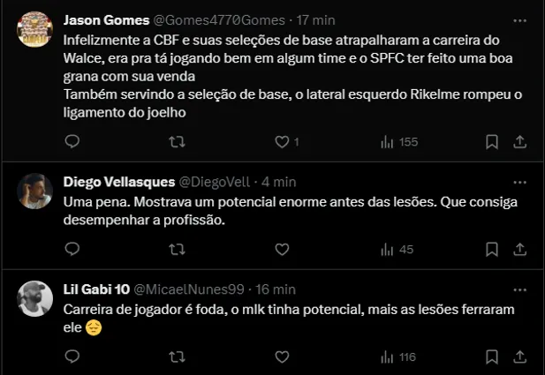This screenshot has width=545, height=375.
Task: Open Jason Gomes' profile name link
Action: (x=99, y=20)
